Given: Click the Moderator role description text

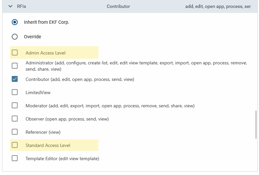Looking at the screenshot, I should click(110, 106).
